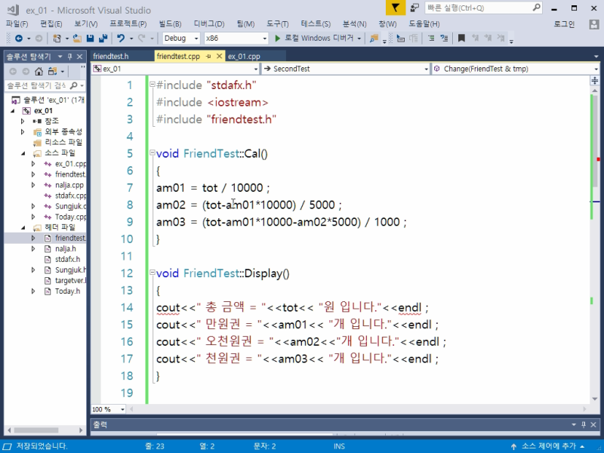This screenshot has height=453, width=604.
Task: Collapse the FriendTest::Cal() function outline
Action: tap(153, 153)
